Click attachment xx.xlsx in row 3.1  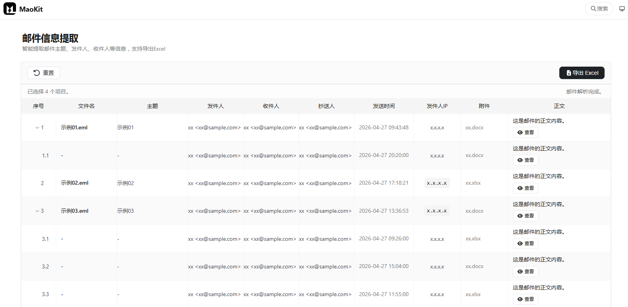click(473, 238)
